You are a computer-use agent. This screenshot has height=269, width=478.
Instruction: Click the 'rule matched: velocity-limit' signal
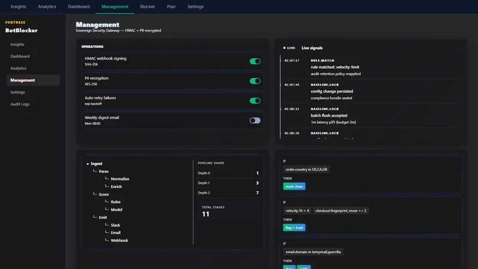[x=335, y=67]
